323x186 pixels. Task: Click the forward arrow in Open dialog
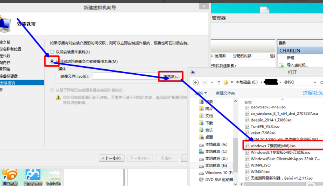coord(204,82)
